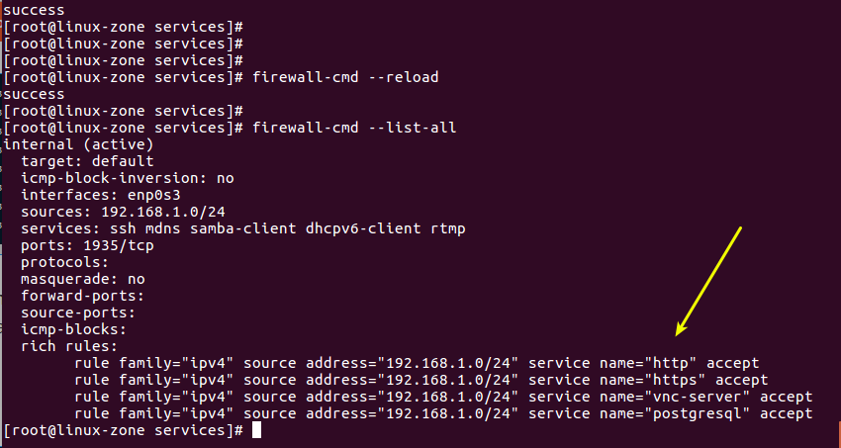841x448 pixels.
Task: Click the 'interfaces: enp0s3' line
Action: click(x=100, y=195)
